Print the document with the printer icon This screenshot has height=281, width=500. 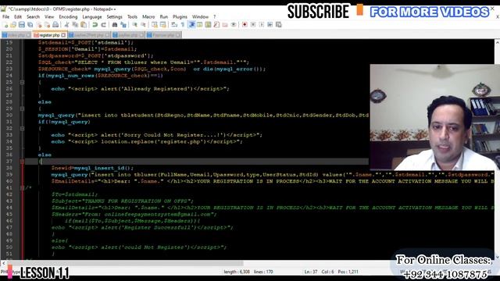pyautogui.click(x=55, y=24)
